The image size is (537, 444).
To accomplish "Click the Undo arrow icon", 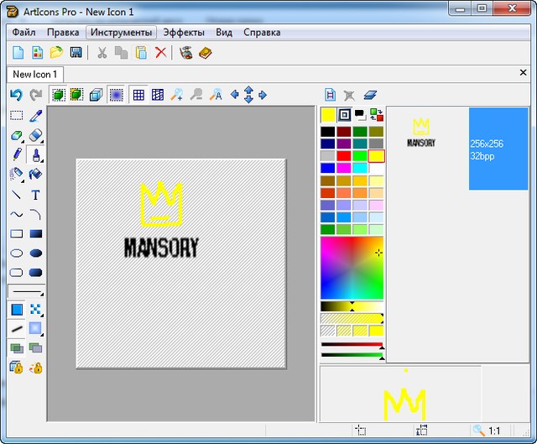I will tap(16, 95).
